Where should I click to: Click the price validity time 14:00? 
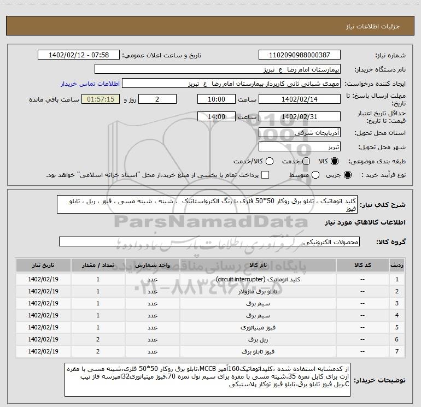click(x=217, y=116)
